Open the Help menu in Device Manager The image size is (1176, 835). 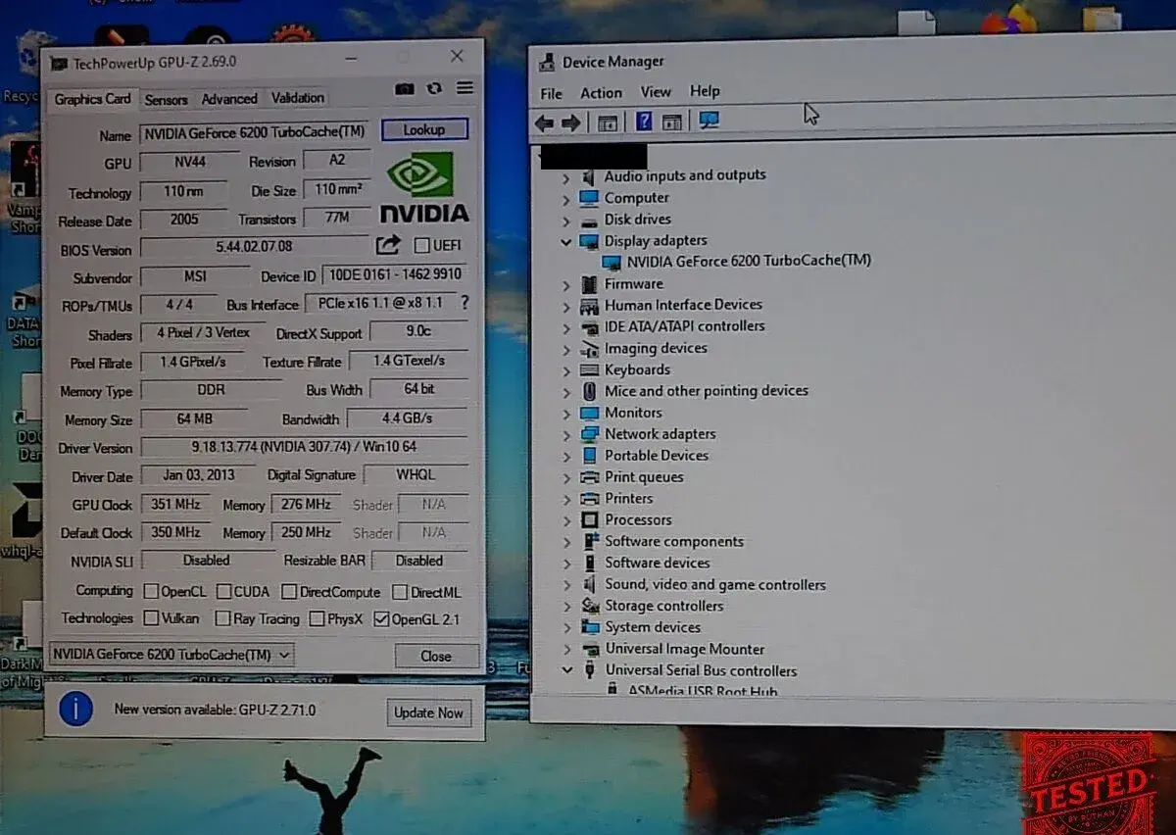(705, 91)
